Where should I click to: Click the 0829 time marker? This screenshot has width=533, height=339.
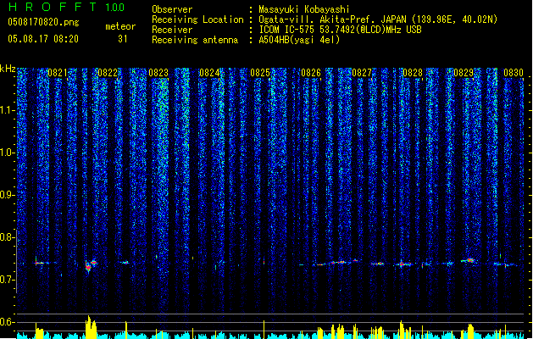[x=464, y=73]
